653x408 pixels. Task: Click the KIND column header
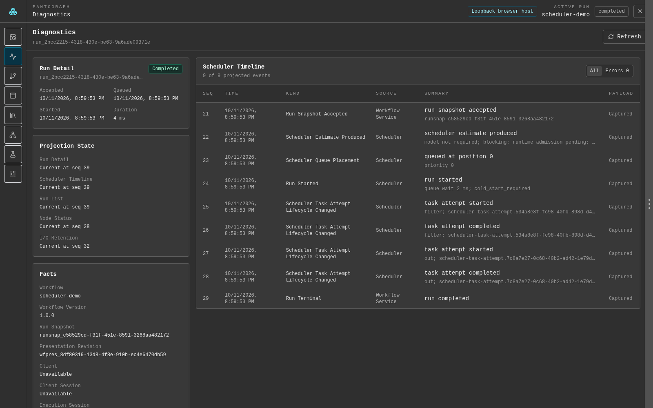point(293,93)
